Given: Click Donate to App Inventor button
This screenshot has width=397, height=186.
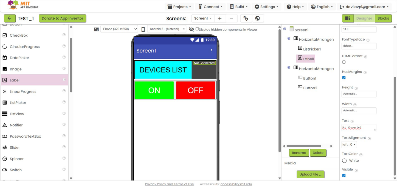Looking at the screenshot, I should tap(63, 18).
